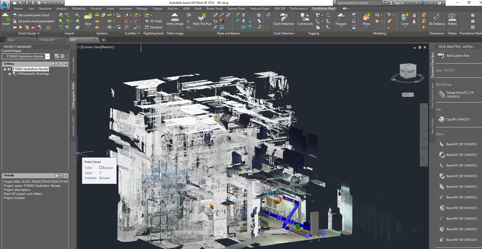The height and width of the screenshot is (249, 482).
Task: Select the Polygon modeling tool
Action: coord(341,20)
